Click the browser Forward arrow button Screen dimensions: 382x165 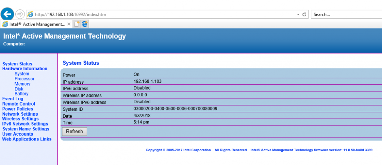20,14
